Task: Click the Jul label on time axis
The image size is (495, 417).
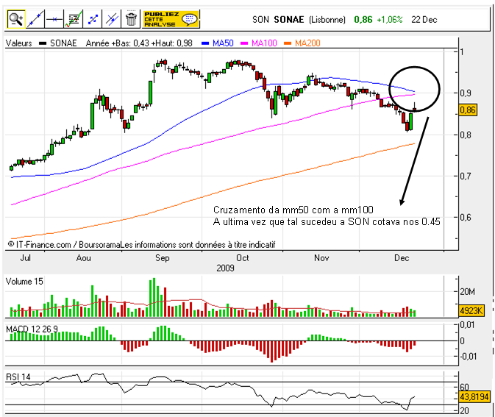Action: (25, 258)
